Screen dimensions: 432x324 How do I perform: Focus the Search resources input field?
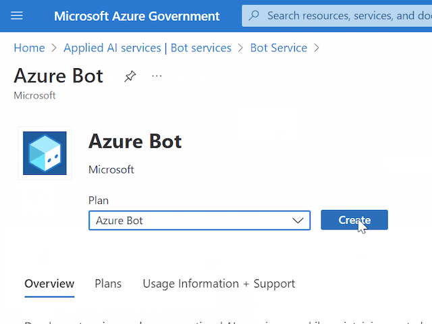coord(337,16)
